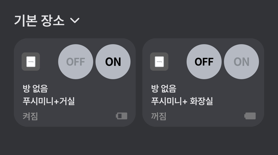Tap the 꺼짐 status text
Screen dimensions: 278x155
tap(159, 116)
